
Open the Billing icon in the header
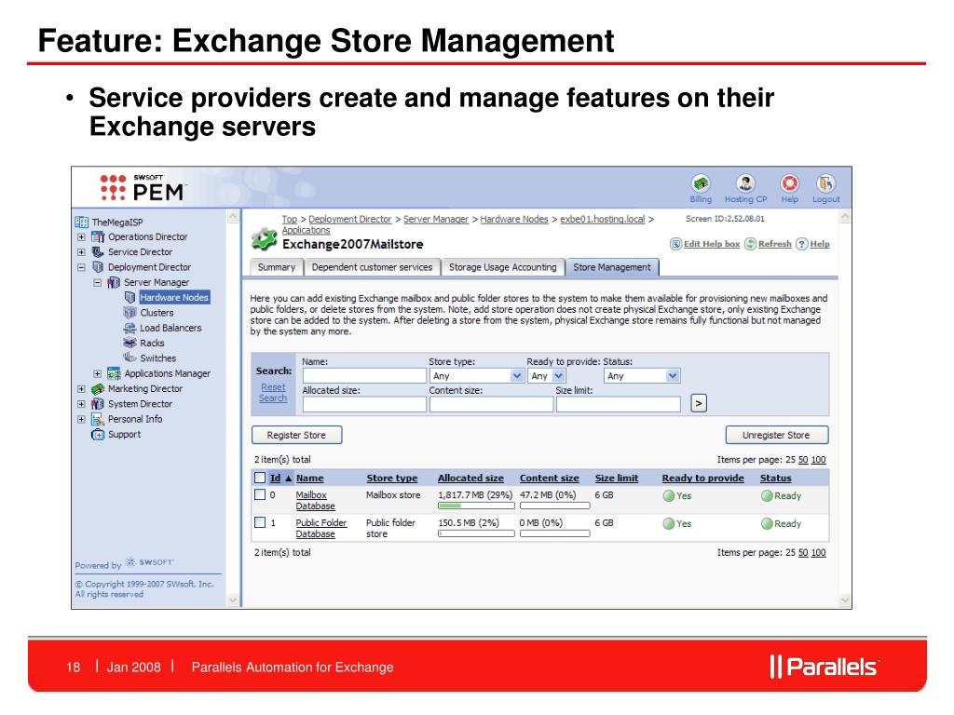pos(701,183)
